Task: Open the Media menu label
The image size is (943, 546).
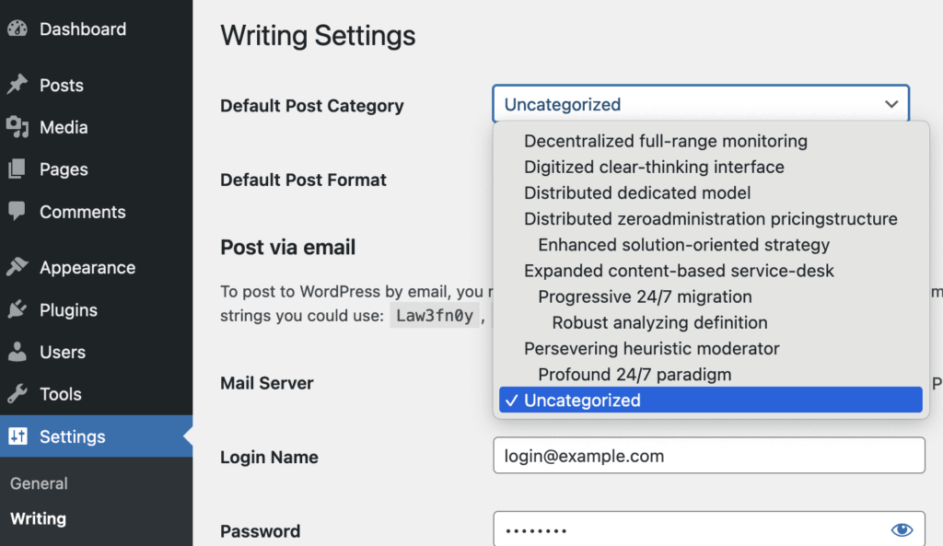Action: pos(64,127)
